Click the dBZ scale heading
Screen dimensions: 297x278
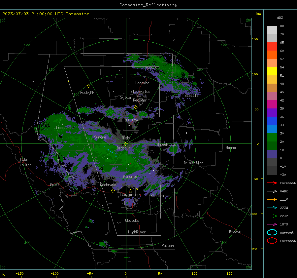click(280, 18)
